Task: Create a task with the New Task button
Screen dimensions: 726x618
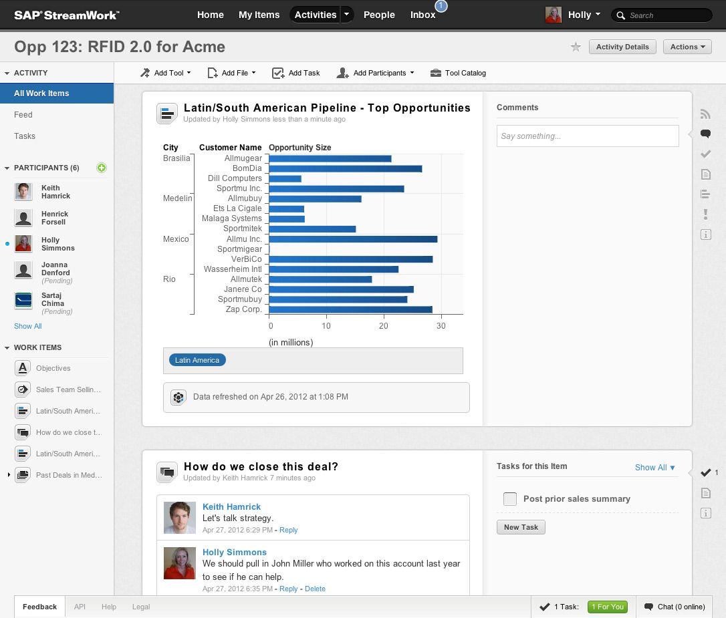Action: pyautogui.click(x=521, y=527)
